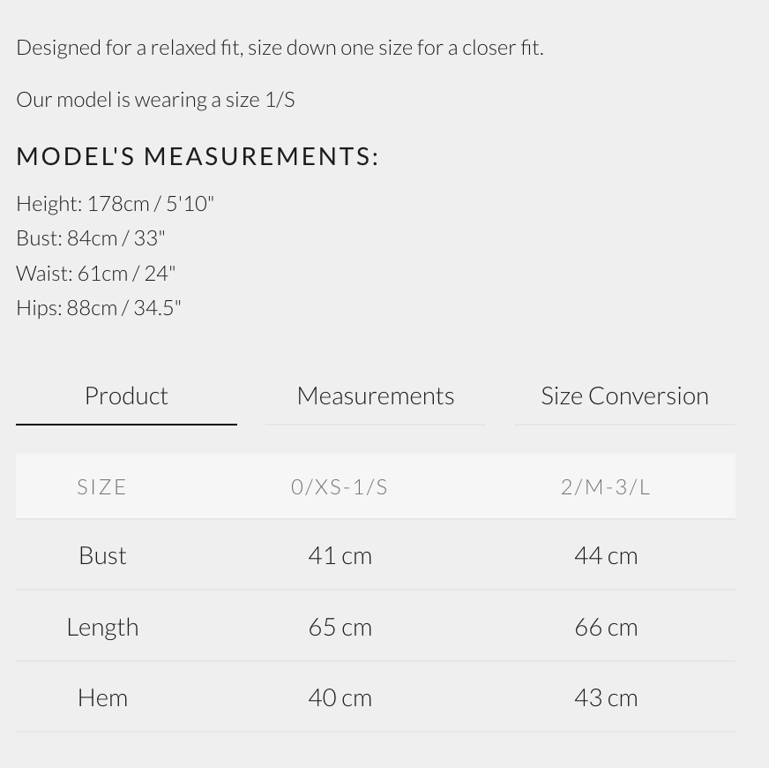Screen dimensions: 769x768
Task: Select the 41 cm bust value
Action: click(340, 555)
